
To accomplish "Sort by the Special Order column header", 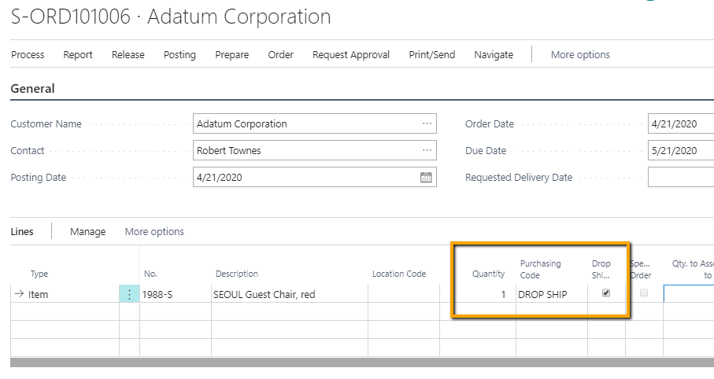I will coord(641,270).
